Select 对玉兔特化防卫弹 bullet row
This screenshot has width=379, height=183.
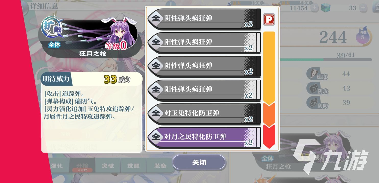[204, 113]
